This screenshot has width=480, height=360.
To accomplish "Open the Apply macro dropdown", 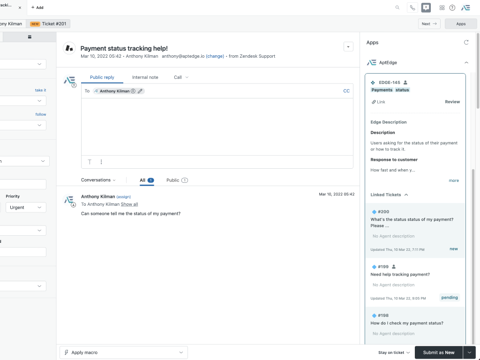I will pos(124,352).
